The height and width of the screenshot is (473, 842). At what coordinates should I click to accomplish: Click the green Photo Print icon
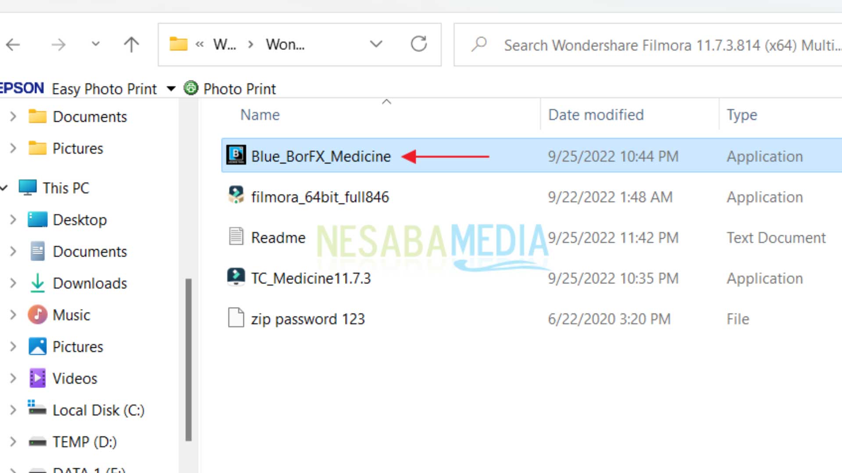click(x=191, y=88)
